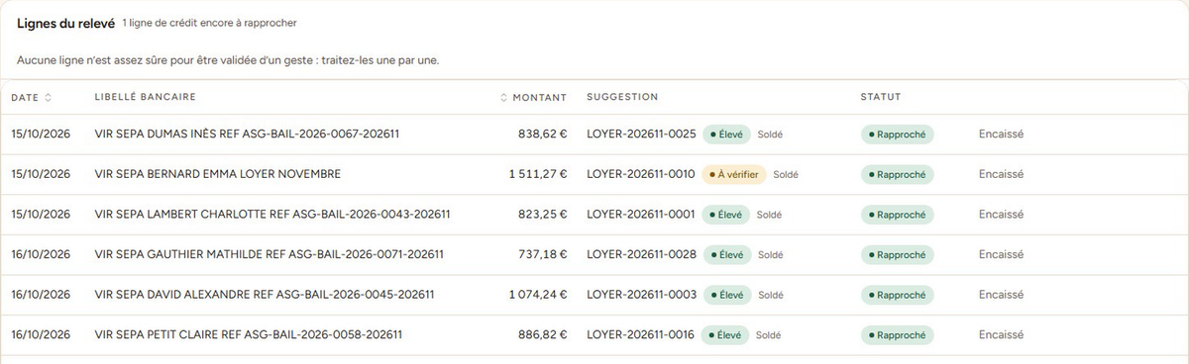Click Rapproché status on GAUTHIER MATHILDE row
Viewport: 1189px width, 364px height.
click(897, 254)
